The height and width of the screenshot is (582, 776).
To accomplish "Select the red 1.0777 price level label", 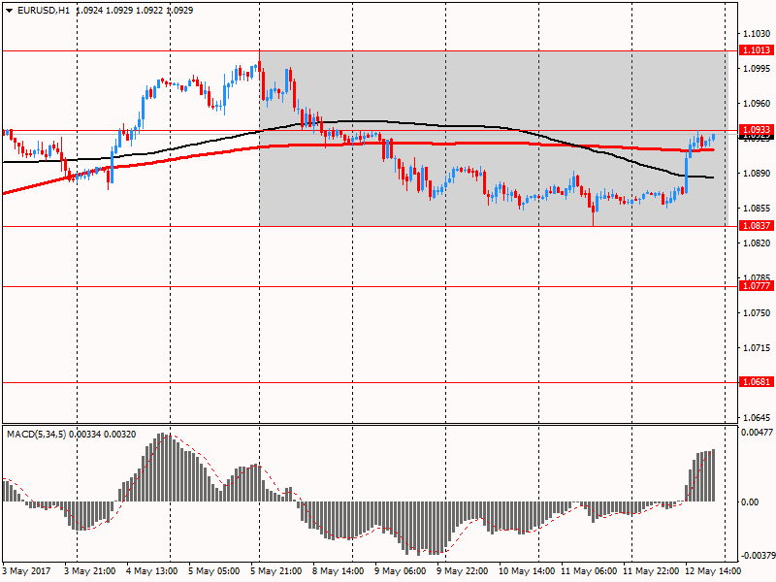I will tap(756, 286).
